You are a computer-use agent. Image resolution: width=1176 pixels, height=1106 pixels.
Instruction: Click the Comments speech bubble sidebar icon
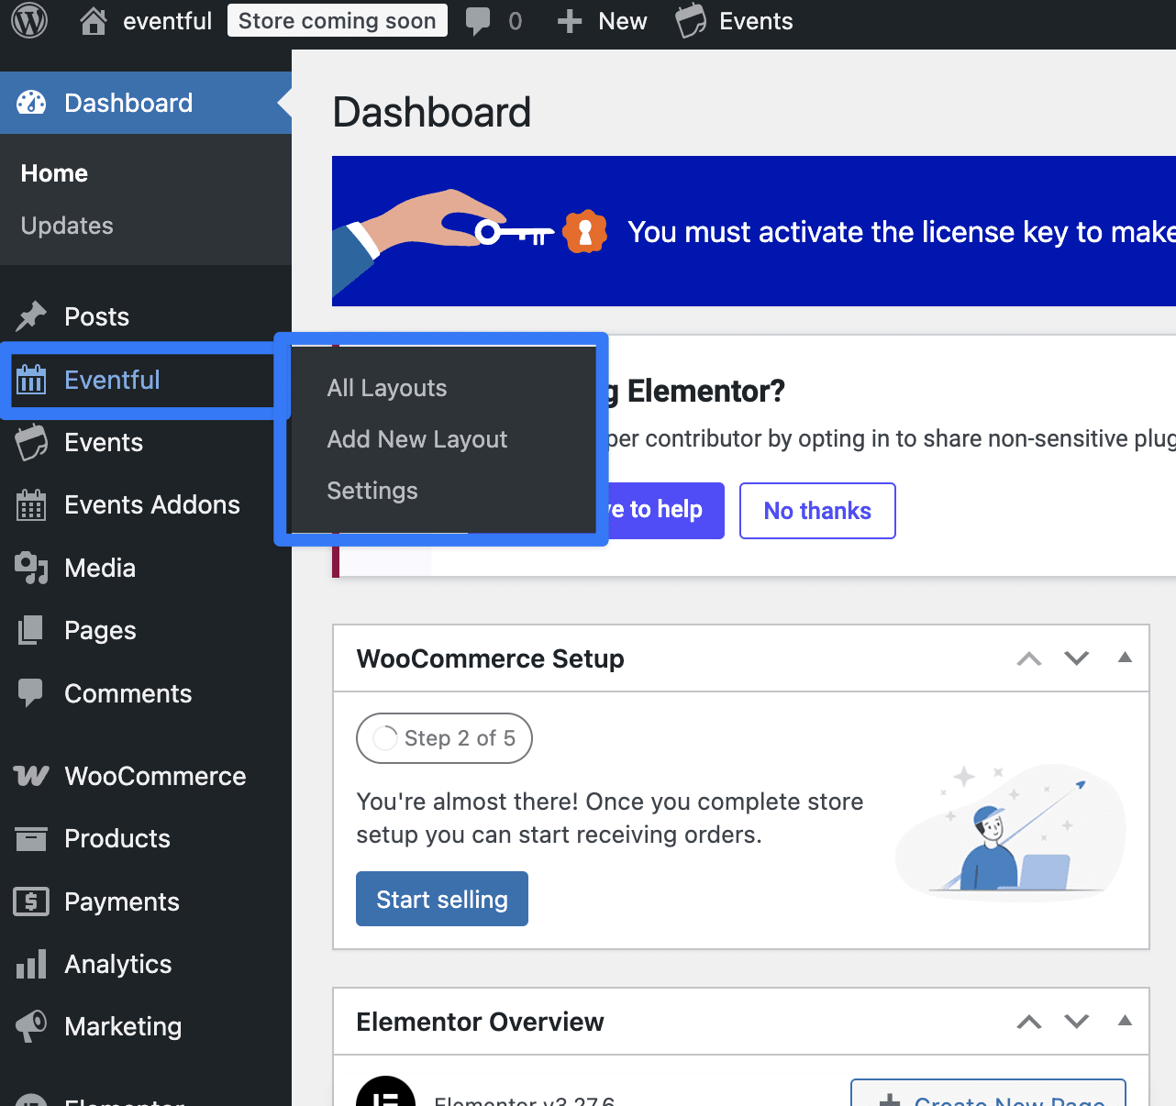click(31, 693)
